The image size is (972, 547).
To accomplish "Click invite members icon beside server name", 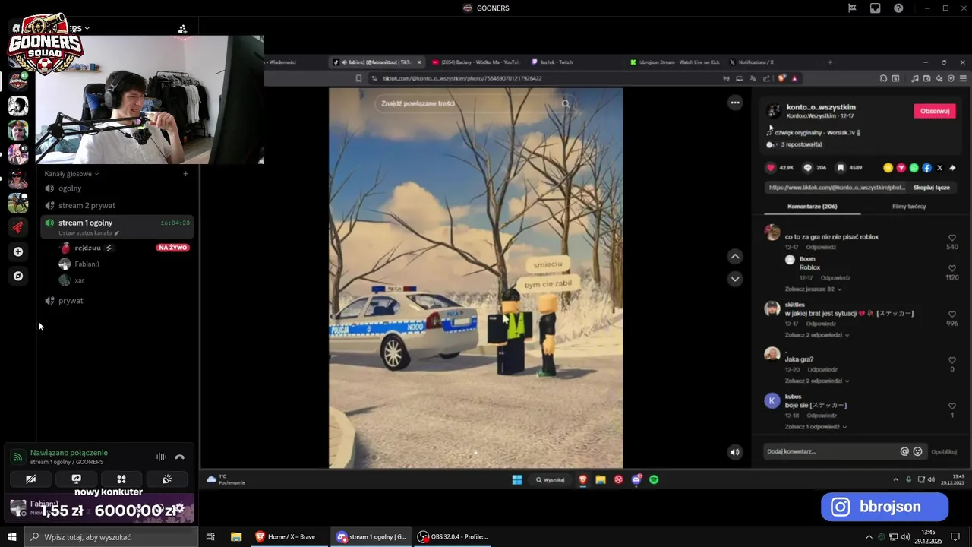I will click(x=182, y=29).
